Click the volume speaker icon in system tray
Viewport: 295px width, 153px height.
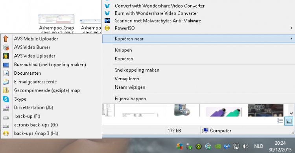(245, 146)
